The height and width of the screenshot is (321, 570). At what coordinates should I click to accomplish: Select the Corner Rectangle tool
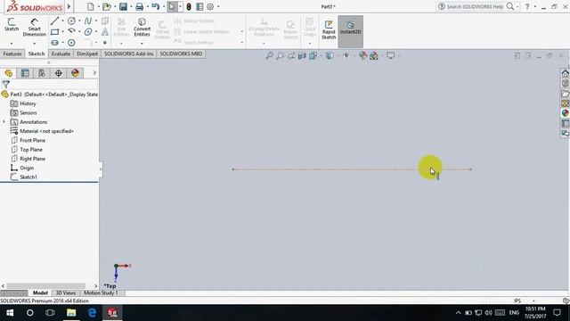point(54,32)
